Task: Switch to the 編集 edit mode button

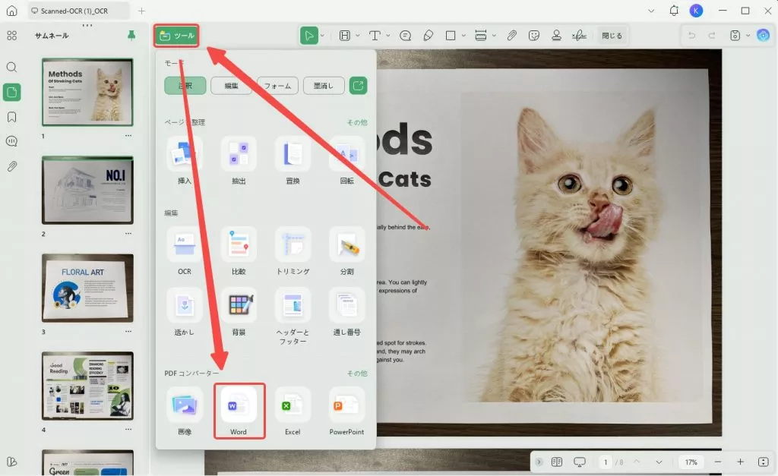Action: [231, 86]
